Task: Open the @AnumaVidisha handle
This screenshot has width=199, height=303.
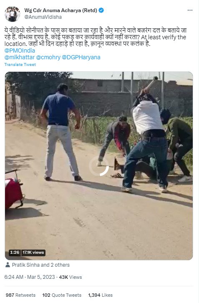Action: (43, 17)
